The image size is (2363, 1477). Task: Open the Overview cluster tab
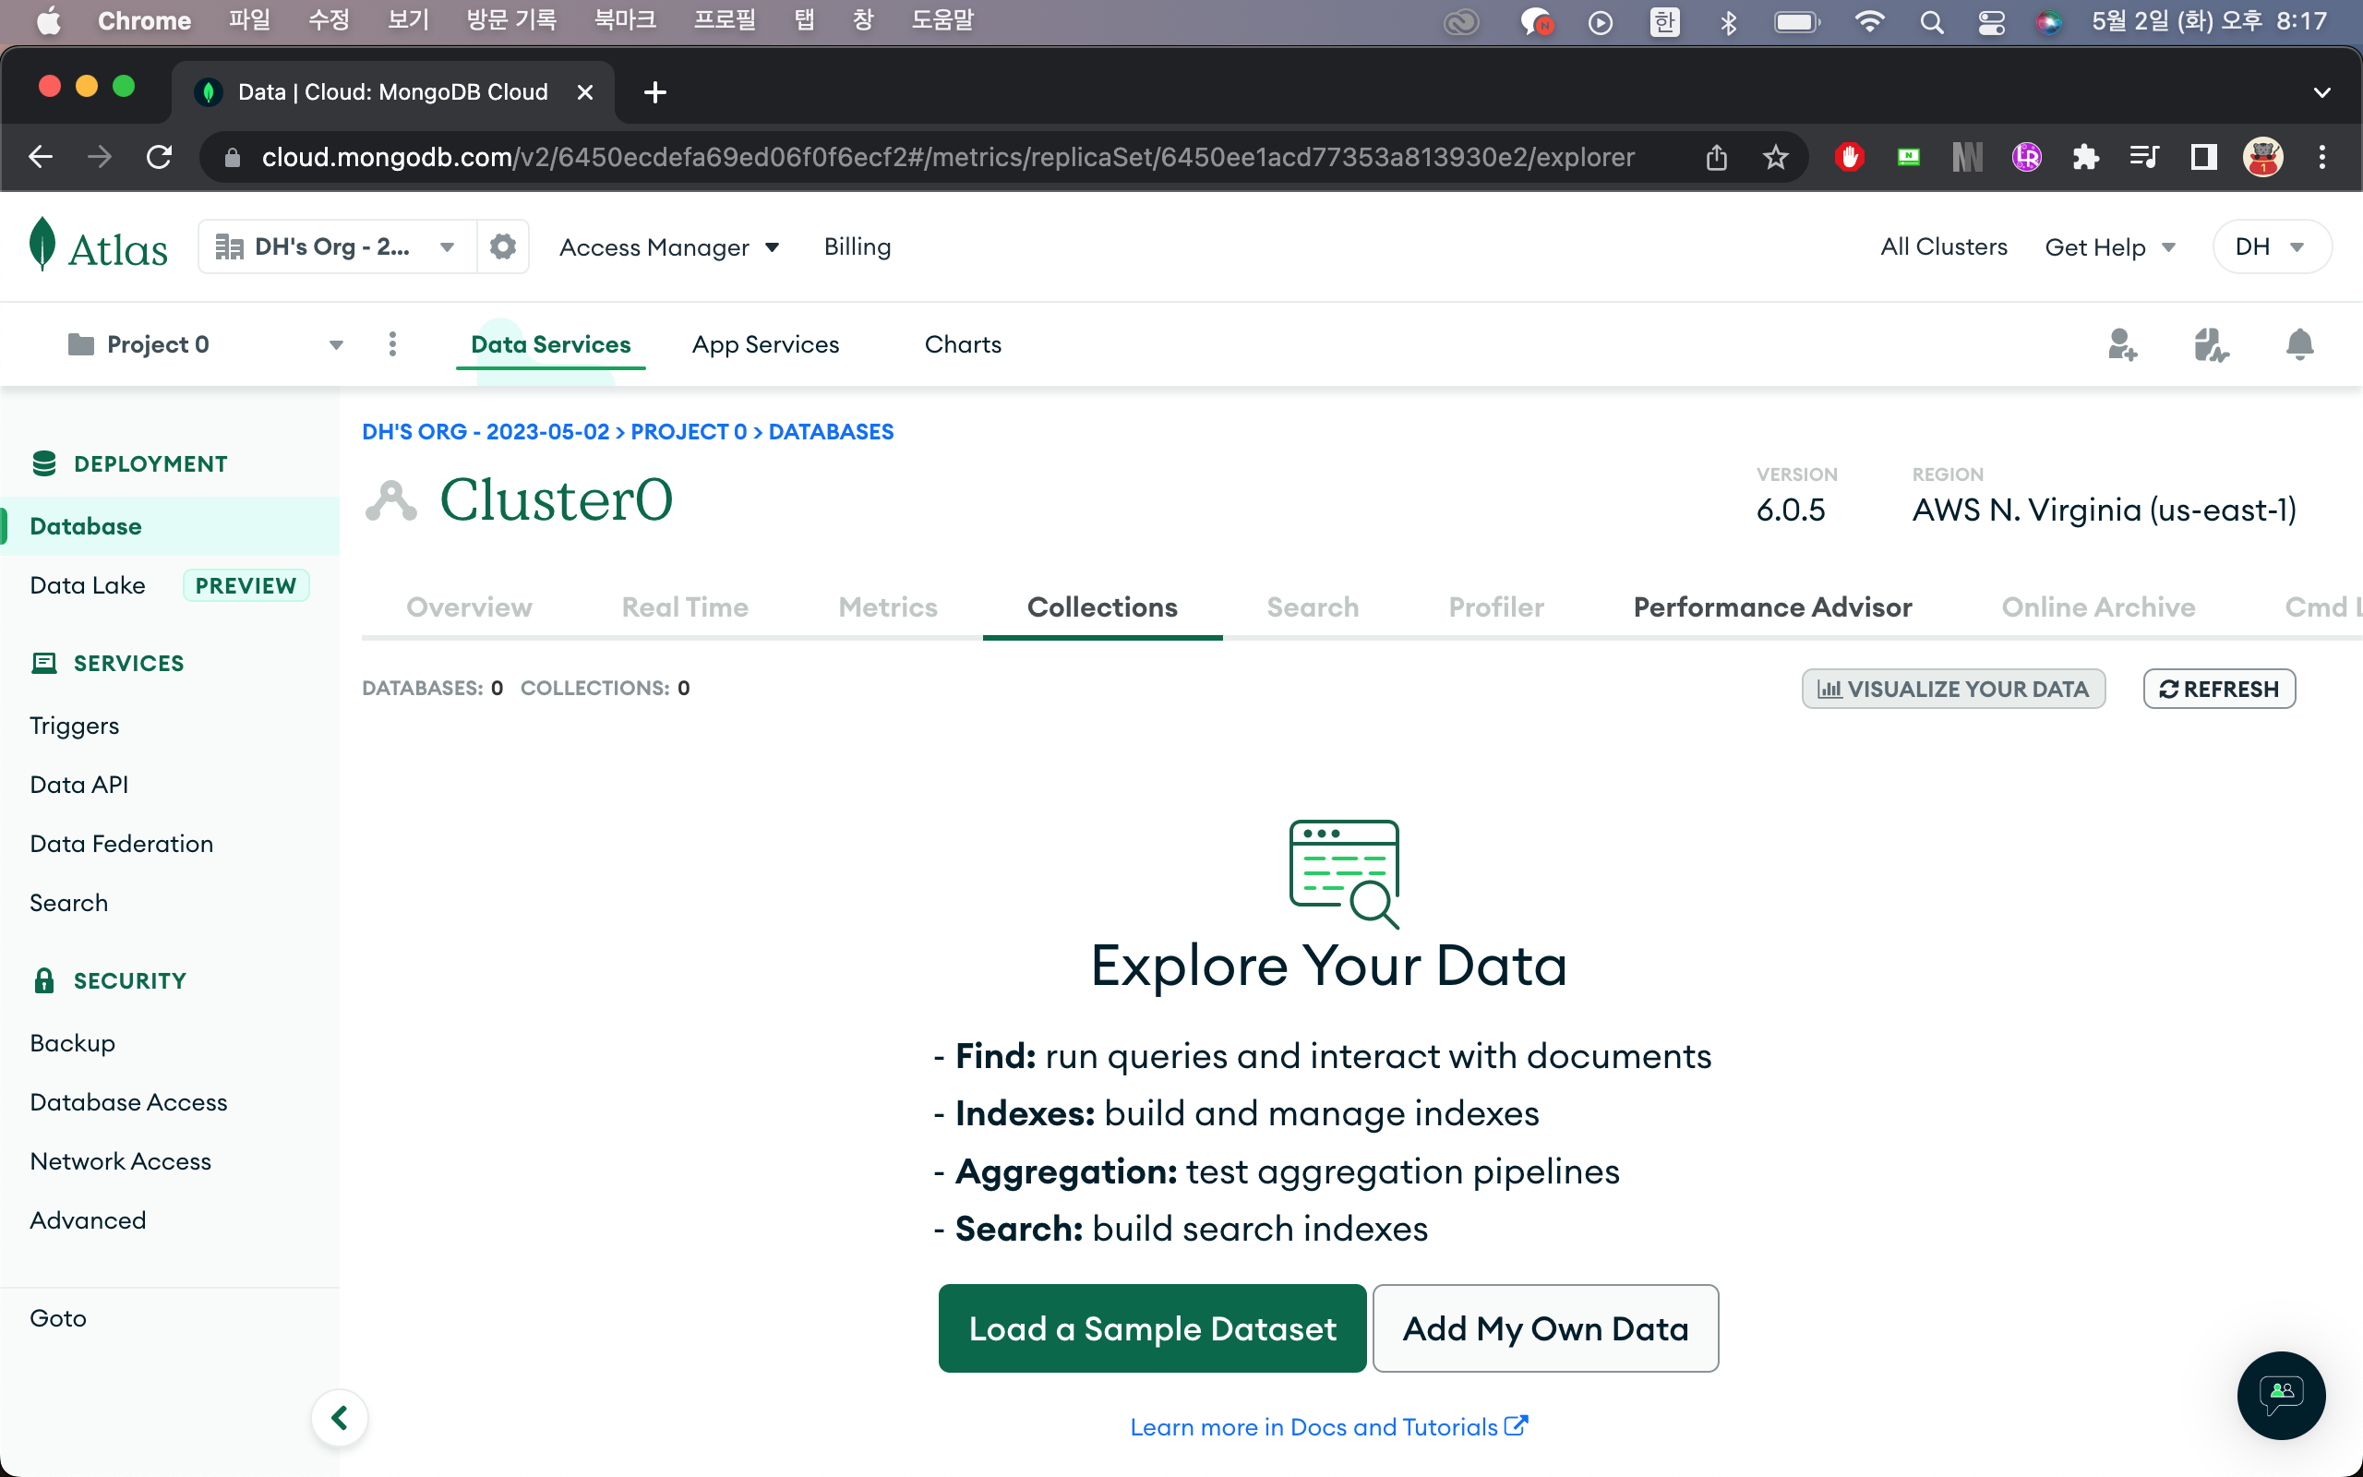pyautogui.click(x=469, y=606)
